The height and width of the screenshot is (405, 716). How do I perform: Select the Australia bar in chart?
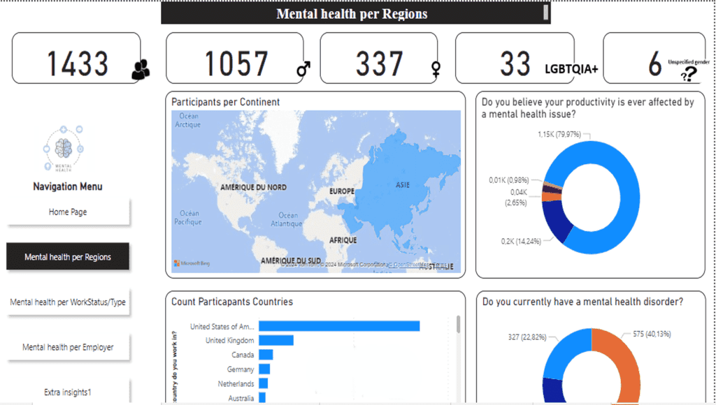point(262,398)
